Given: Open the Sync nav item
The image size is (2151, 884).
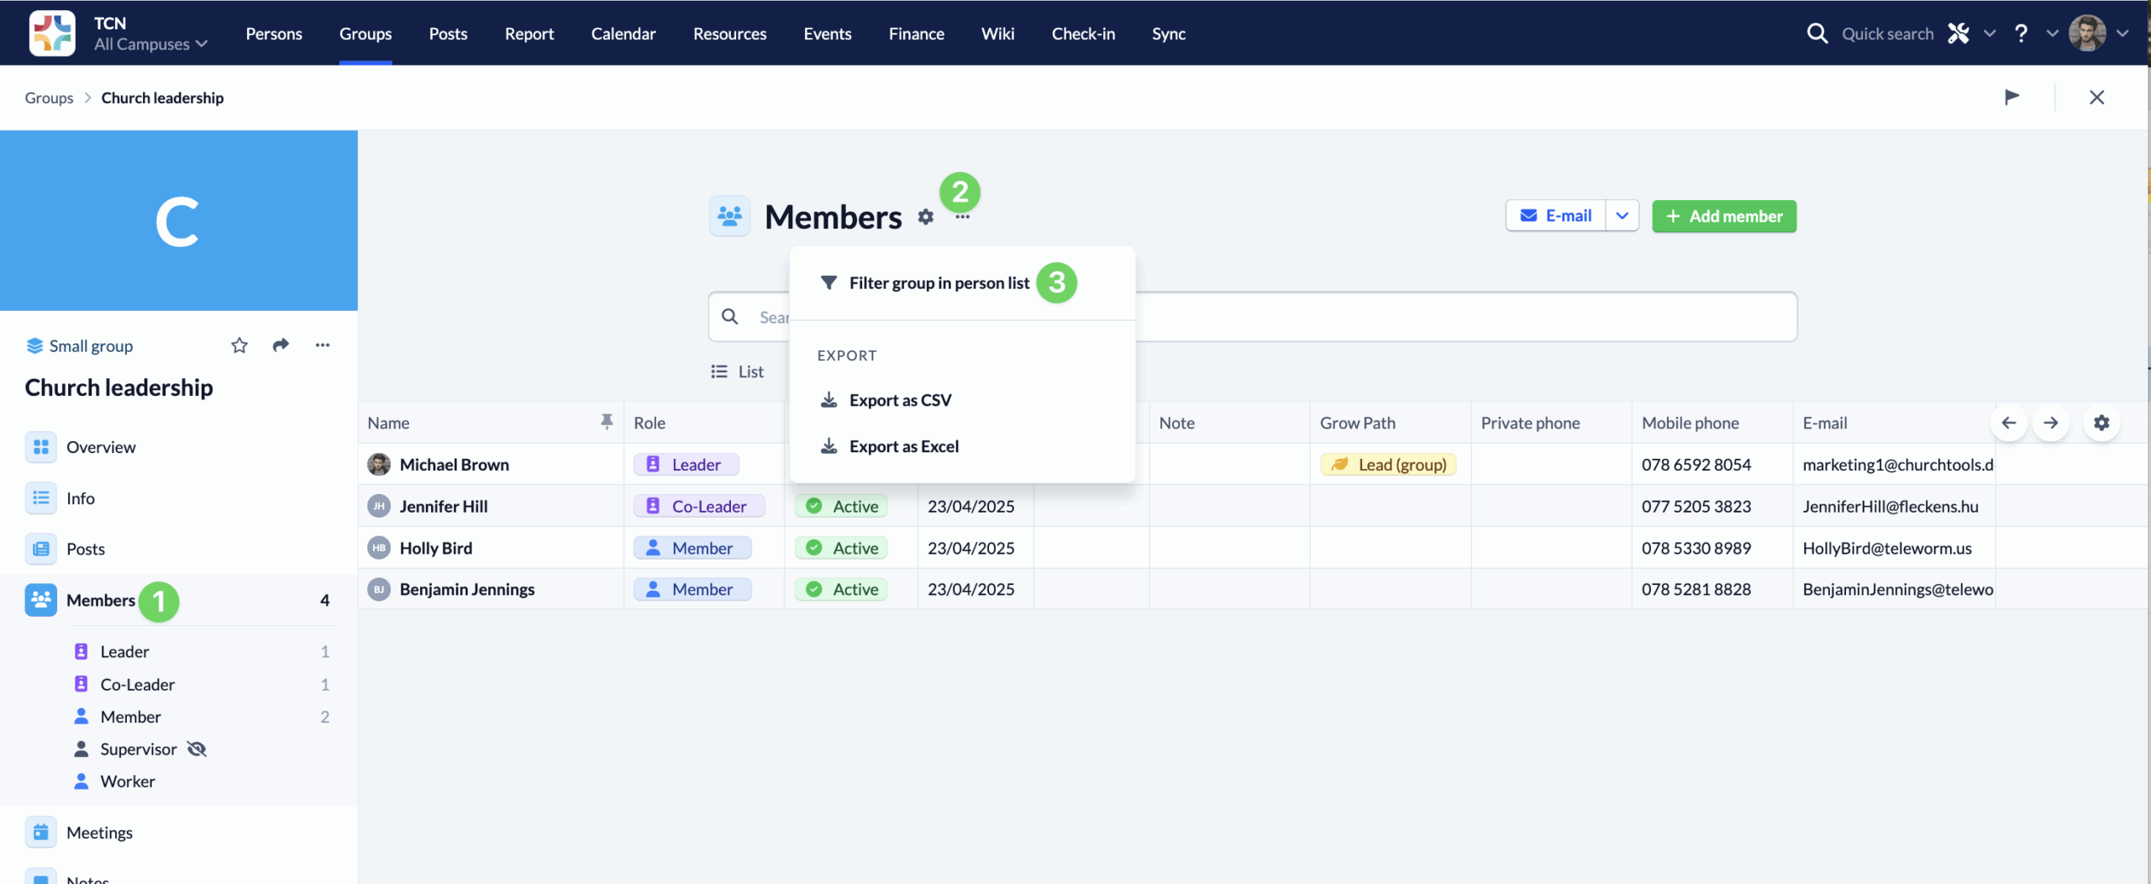Looking at the screenshot, I should click(1168, 34).
